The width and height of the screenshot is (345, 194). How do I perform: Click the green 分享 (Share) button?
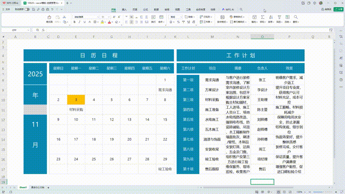click(x=338, y=9)
